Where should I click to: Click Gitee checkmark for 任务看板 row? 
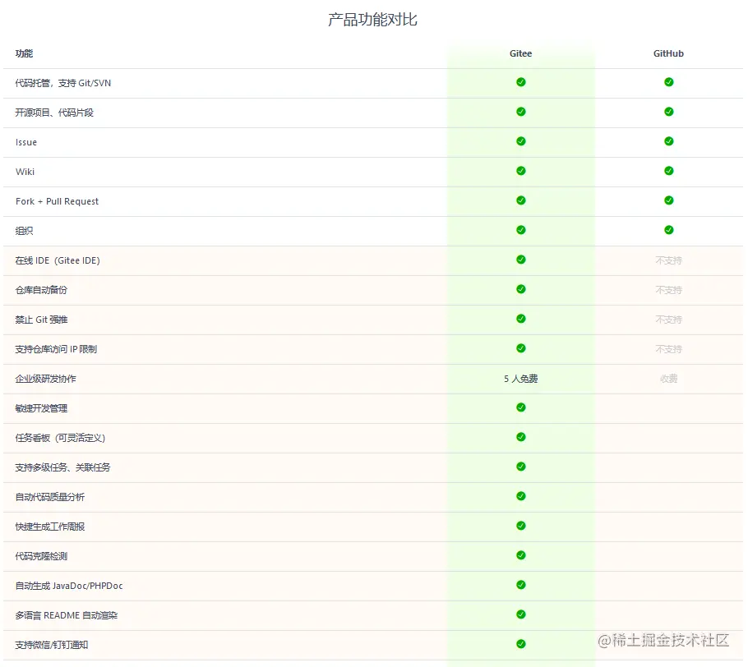521,437
